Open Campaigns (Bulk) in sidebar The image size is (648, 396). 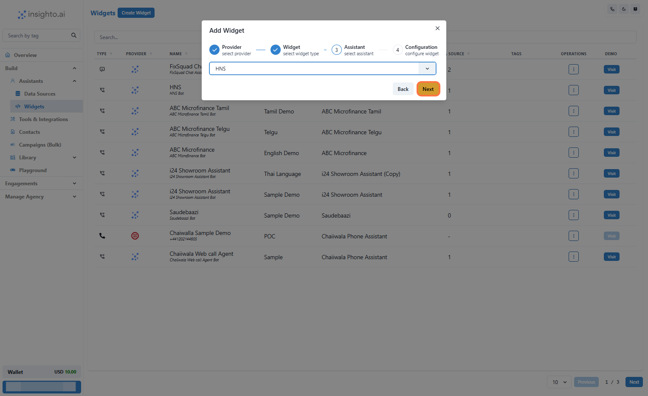pos(40,145)
